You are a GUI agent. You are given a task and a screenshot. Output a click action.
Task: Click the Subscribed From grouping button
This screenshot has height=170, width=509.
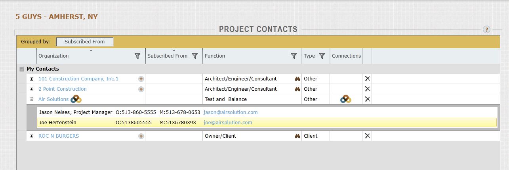pyautogui.click(x=84, y=41)
